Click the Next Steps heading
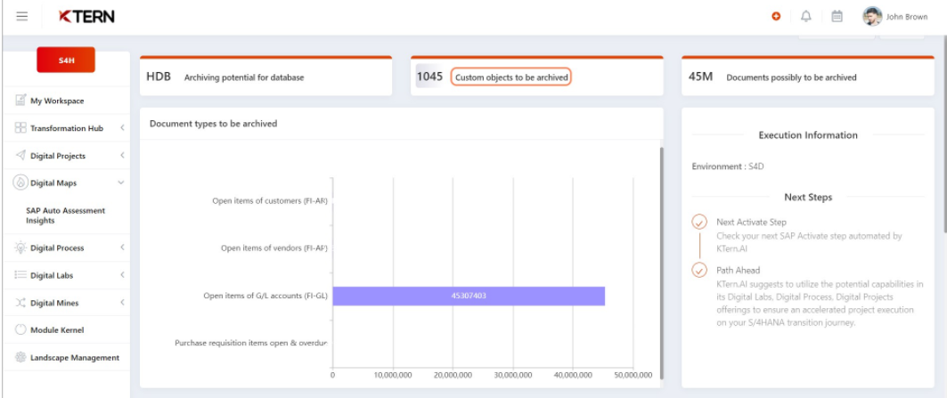This screenshot has width=947, height=398. pos(808,198)
